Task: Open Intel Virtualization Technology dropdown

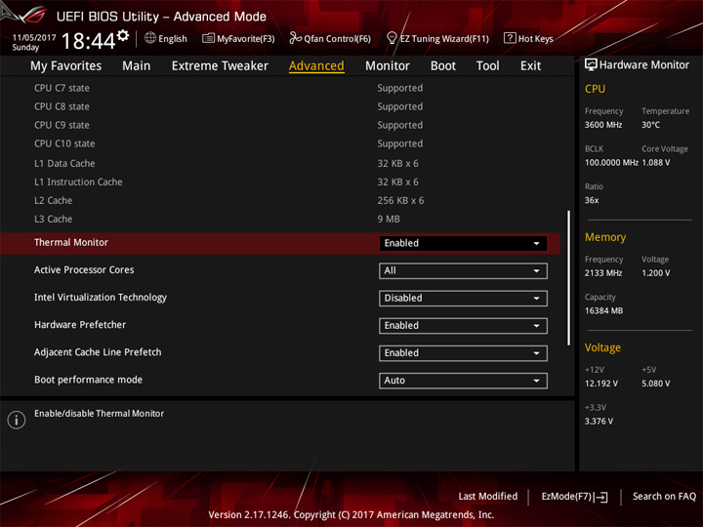Action: tap(463, 298)
